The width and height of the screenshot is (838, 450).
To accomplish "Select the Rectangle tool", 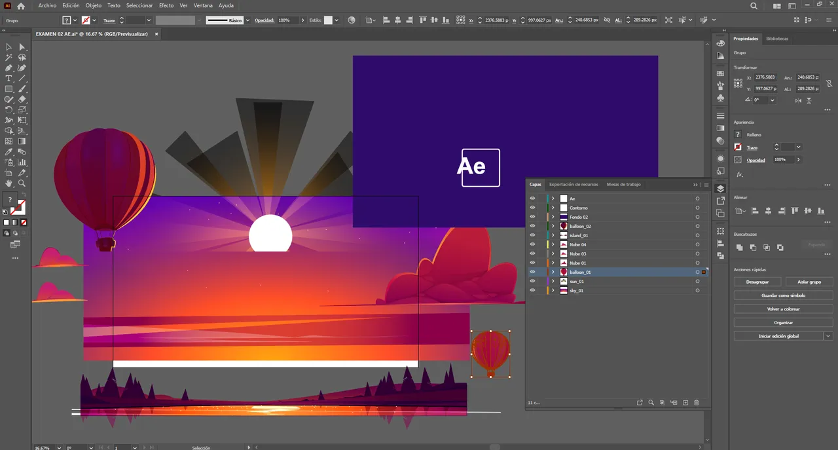I will [x=9, y=89].
